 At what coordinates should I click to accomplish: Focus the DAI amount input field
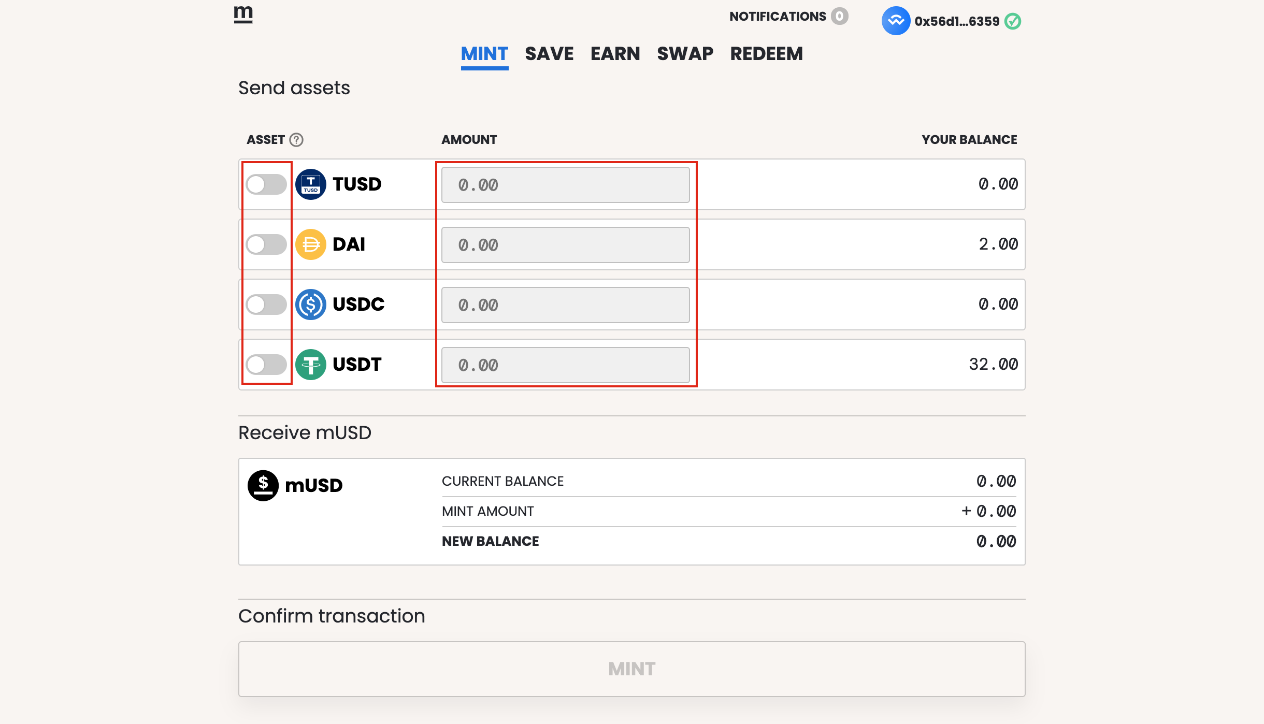click(566, 245)
